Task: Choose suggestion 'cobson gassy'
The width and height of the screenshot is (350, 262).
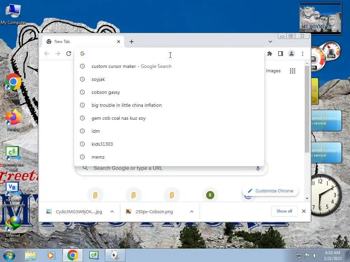Action: (x=169, y=92)
